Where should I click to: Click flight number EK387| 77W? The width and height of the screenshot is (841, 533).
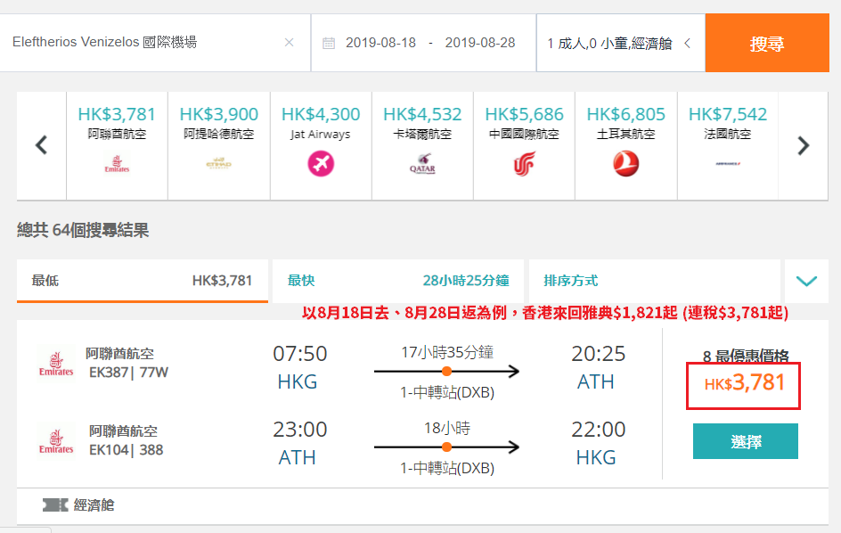click(128, 373)
